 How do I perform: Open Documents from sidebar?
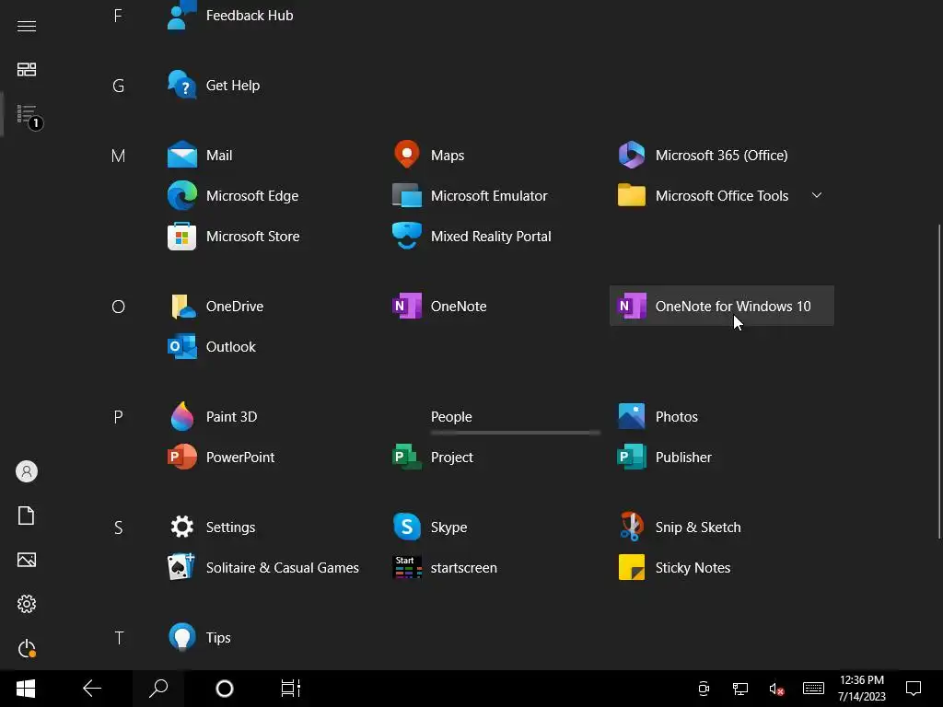[x=27, y=516]
